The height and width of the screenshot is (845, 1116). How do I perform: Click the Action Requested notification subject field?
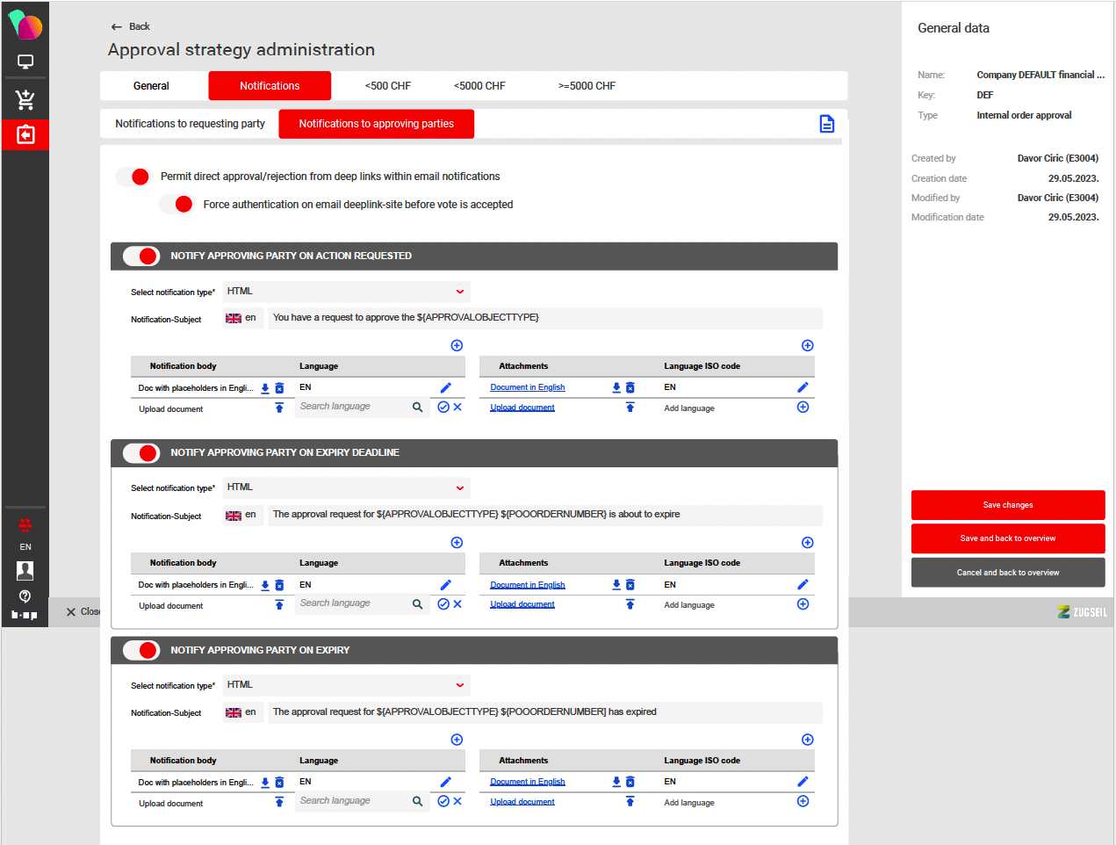tap(544, 318)
